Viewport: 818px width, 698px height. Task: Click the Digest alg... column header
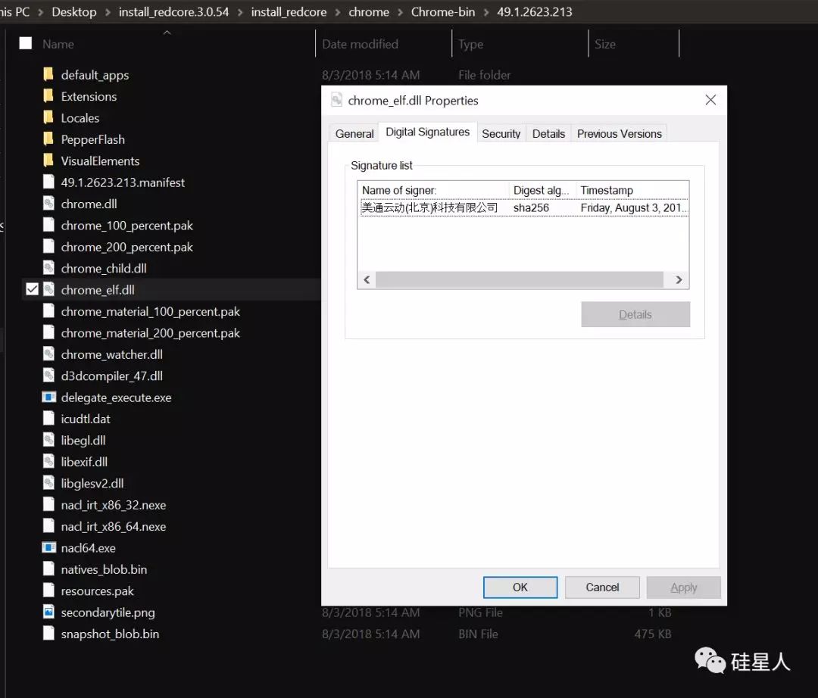click(x=542, y=190)
